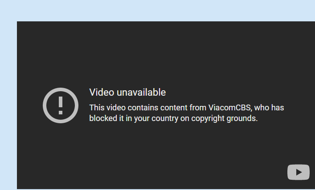Click the word "unavailable" in the heading
This screenshot has height=190, width=315.
(x=141, y=92)
